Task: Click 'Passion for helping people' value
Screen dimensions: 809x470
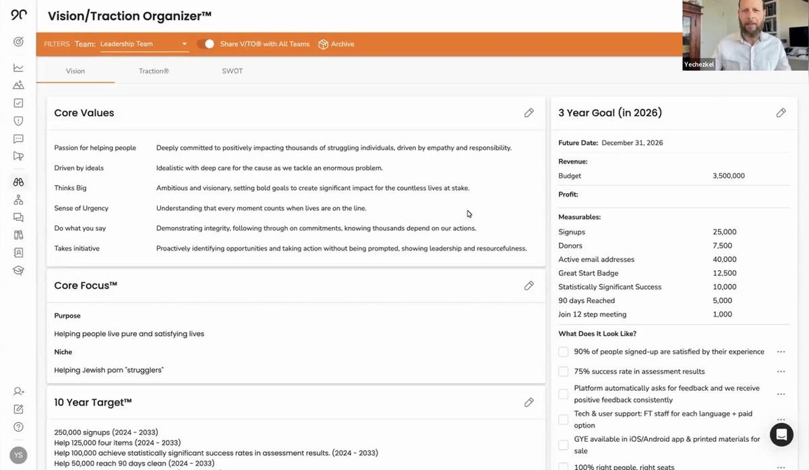Action: (95, 148)
